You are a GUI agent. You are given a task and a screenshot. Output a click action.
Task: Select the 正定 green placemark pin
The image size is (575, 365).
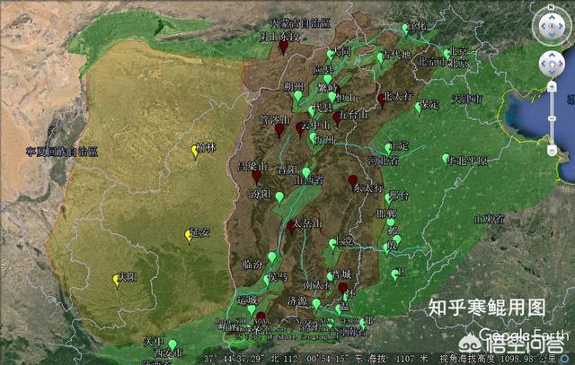tap(388, 149)
